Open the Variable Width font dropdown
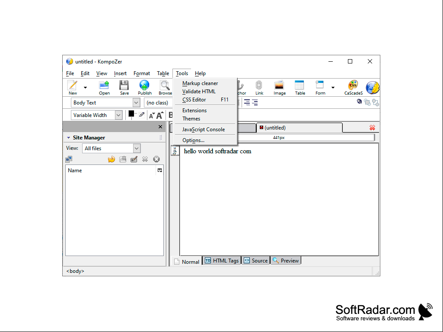The width and height of the screenshot is (443, 332). [x=97, y=115]
